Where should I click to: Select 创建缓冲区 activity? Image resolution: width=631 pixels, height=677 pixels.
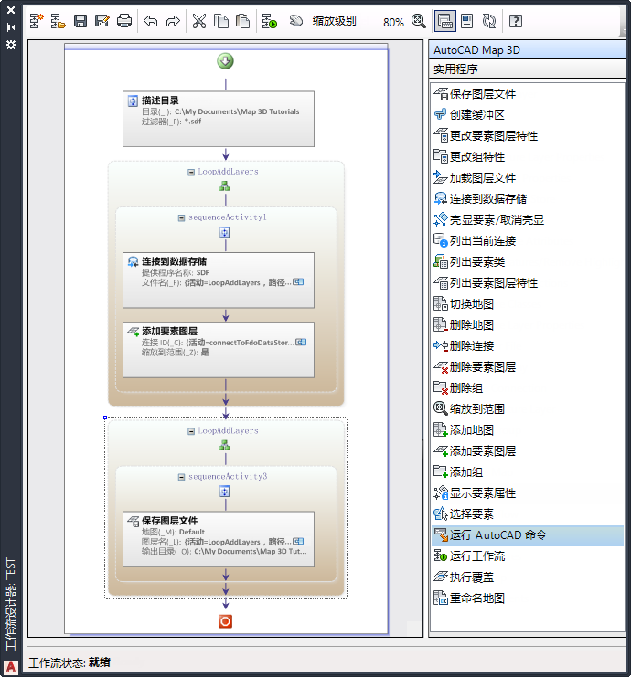click(x=528, y=114)
